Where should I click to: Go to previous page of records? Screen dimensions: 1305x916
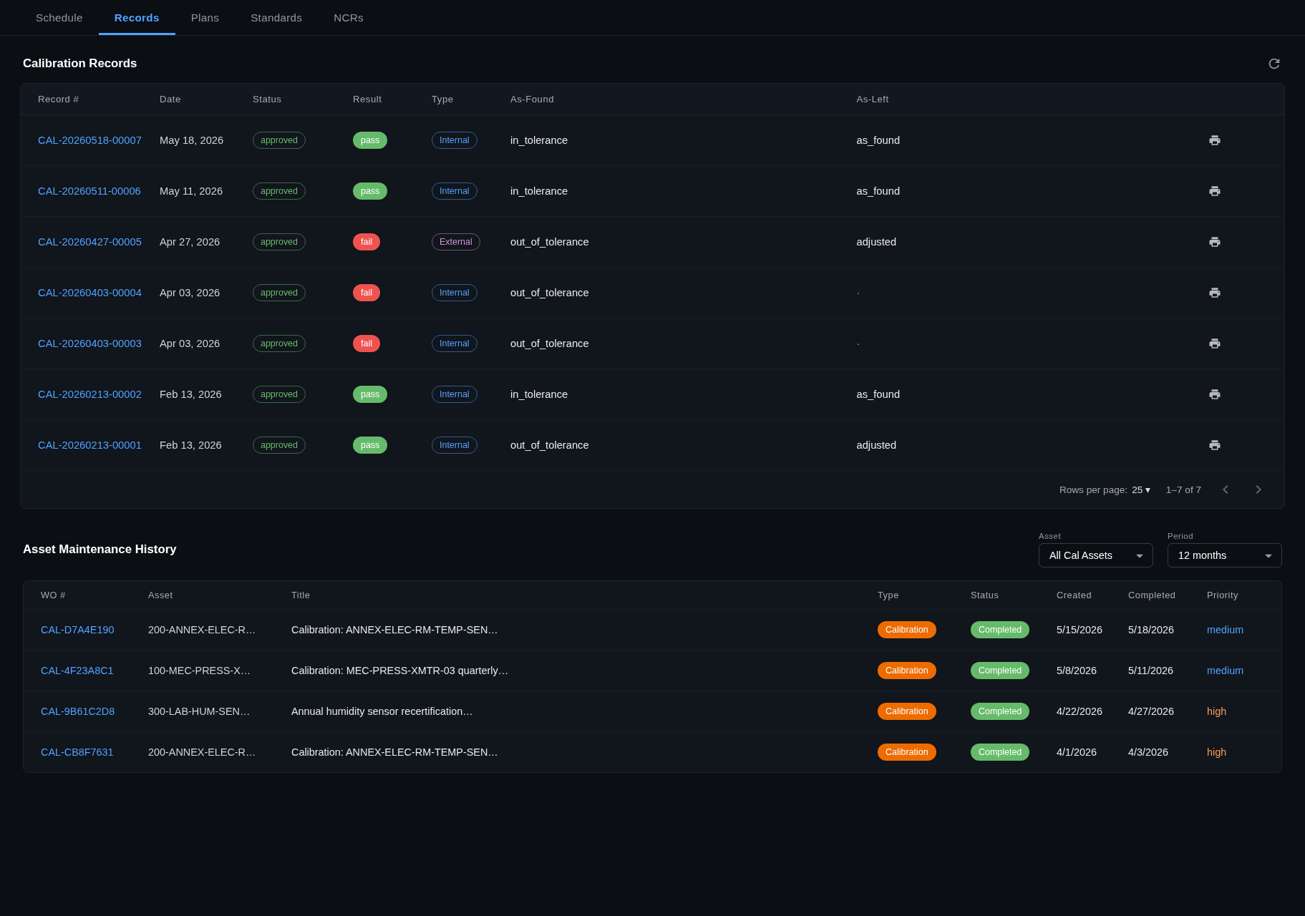[x=1226, y=489]
